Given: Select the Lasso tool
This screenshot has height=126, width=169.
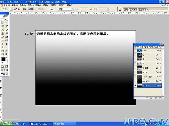Looking at the screenshot, I should click(x=3, y=23).
